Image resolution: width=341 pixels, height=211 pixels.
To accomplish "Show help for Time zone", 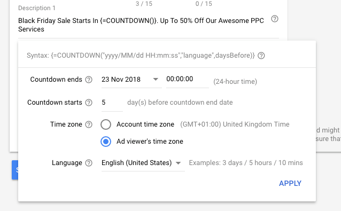I will pos(89,124).
